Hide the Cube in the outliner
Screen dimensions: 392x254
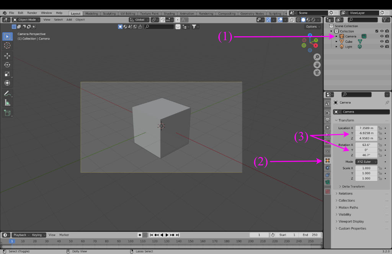click(x=382, y=42)
